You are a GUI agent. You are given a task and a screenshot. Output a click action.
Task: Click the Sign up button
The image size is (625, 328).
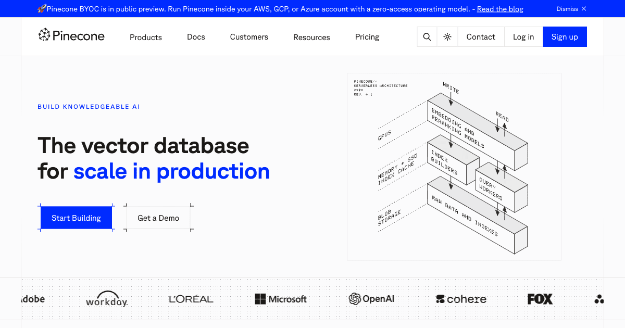pyautogui.click(x=565, y=36)
